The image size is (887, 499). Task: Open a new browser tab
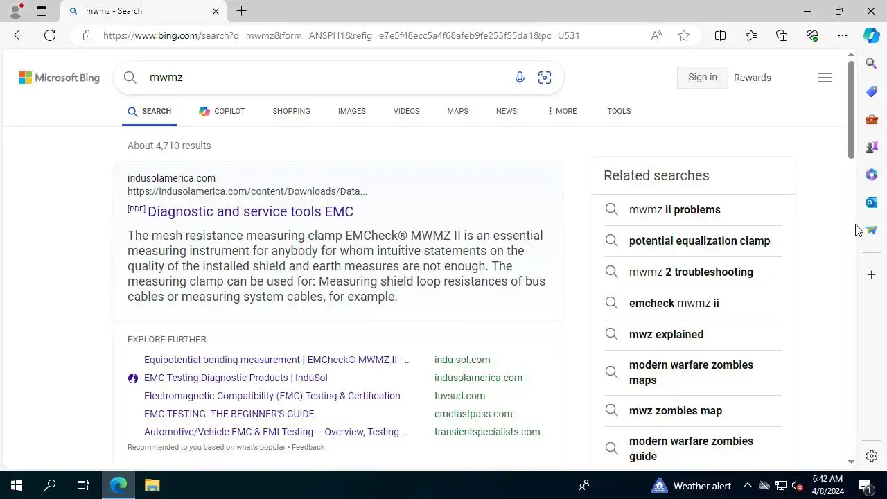point(241,11)
